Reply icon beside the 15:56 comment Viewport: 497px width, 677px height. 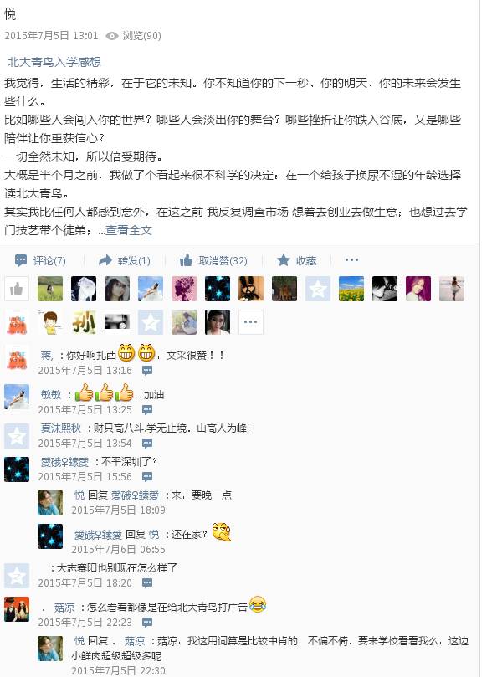point(147,477)
